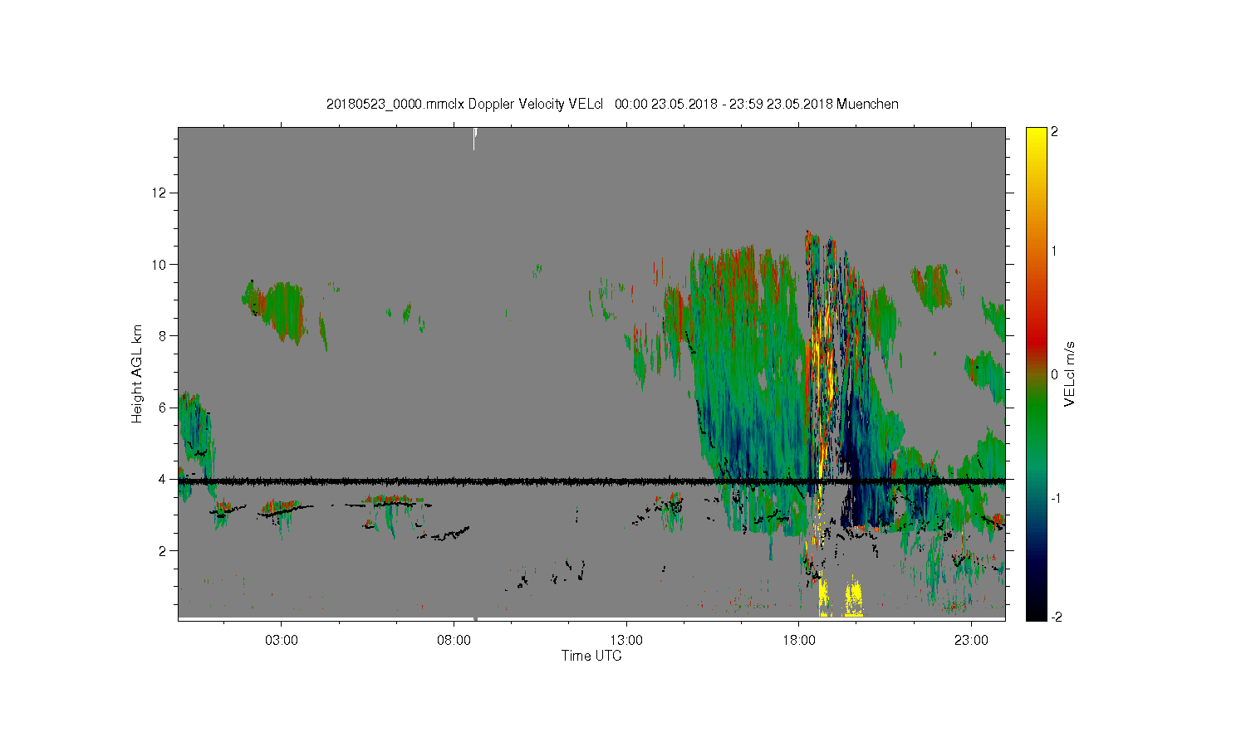1246x747 pixels.
Task: Click the height axis tick label "10"
Action: (x=160, y=264)
